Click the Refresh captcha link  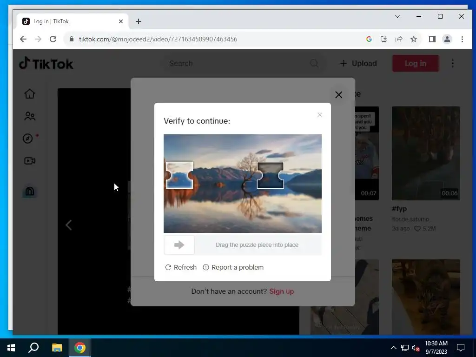point(181,267)
